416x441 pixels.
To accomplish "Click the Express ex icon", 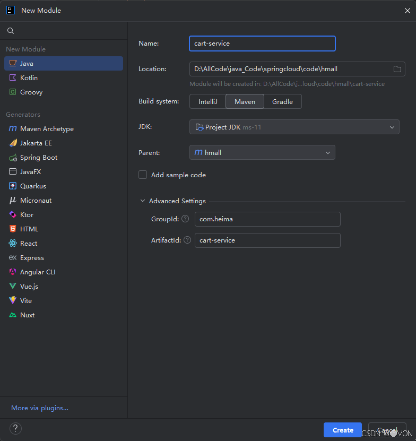I will pos(13,257).
